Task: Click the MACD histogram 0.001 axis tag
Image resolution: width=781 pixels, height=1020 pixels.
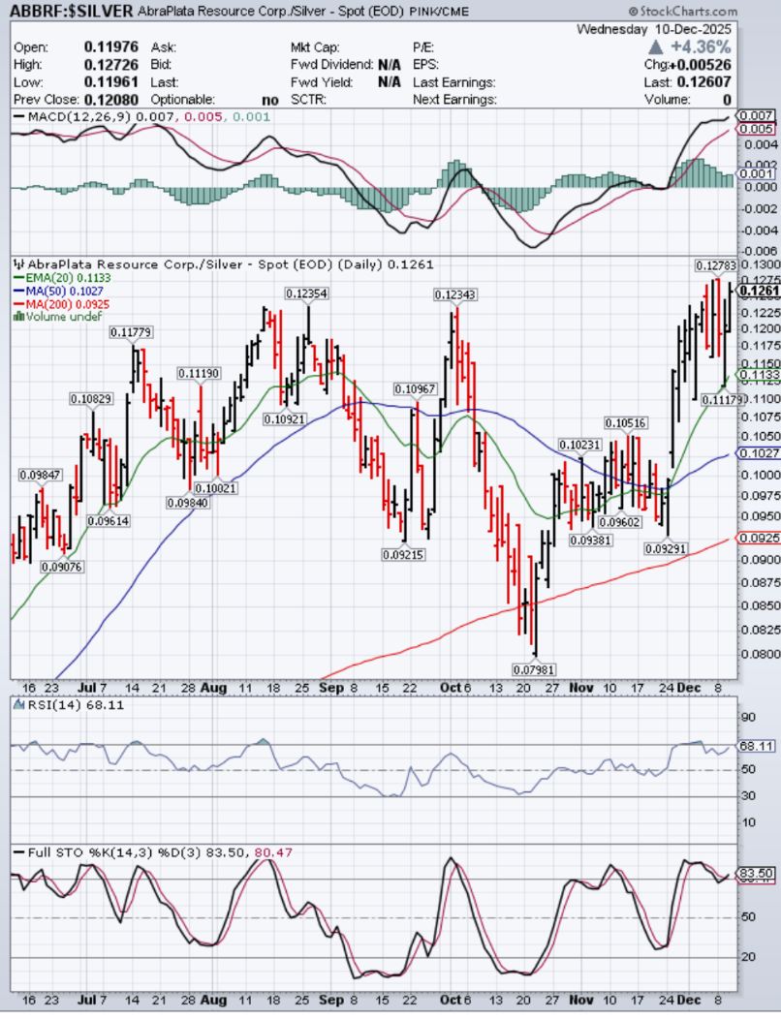Action: click(756, 173)
